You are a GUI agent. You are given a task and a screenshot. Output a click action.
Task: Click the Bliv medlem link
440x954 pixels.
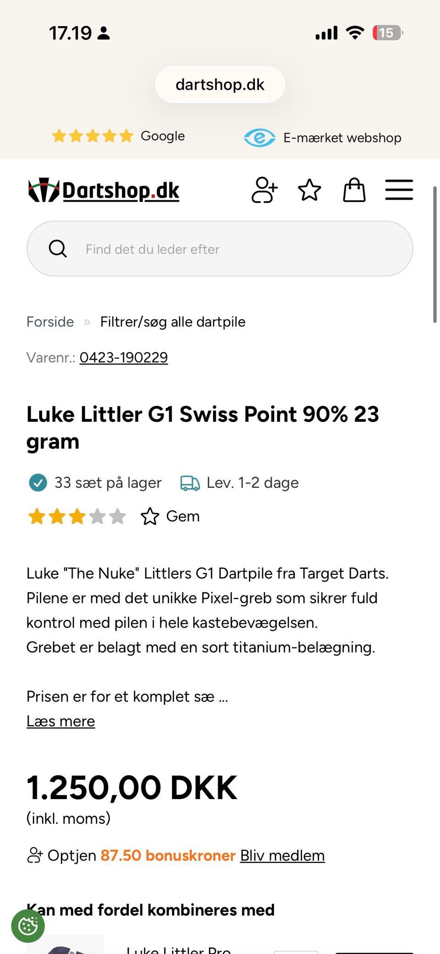click(282, 855)
